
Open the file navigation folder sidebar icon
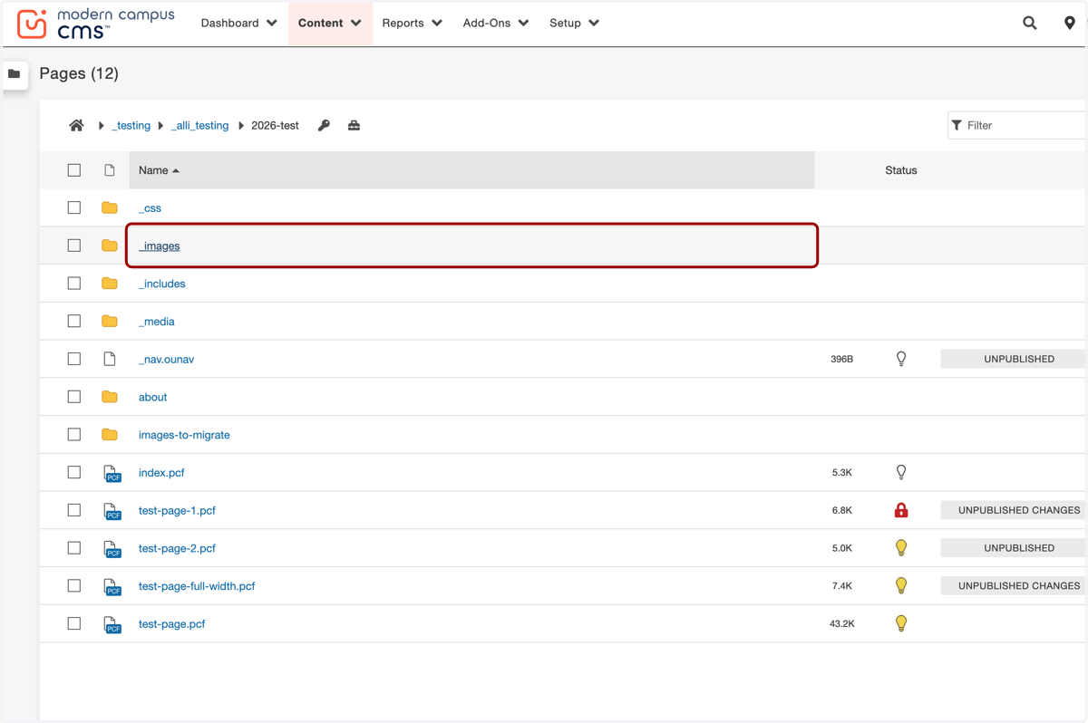(15, 74)
